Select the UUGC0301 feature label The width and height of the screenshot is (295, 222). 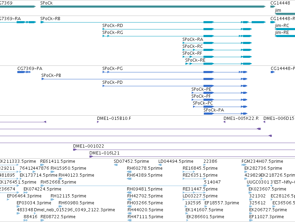pos(258,182)
